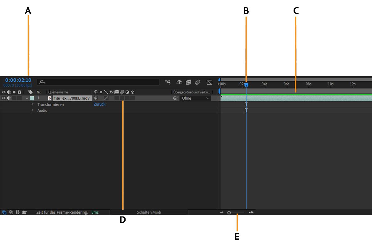This screenshot has height=240, width=372.
Task: Open the Ohne parent dropdown
Action: tap(195, 98)
